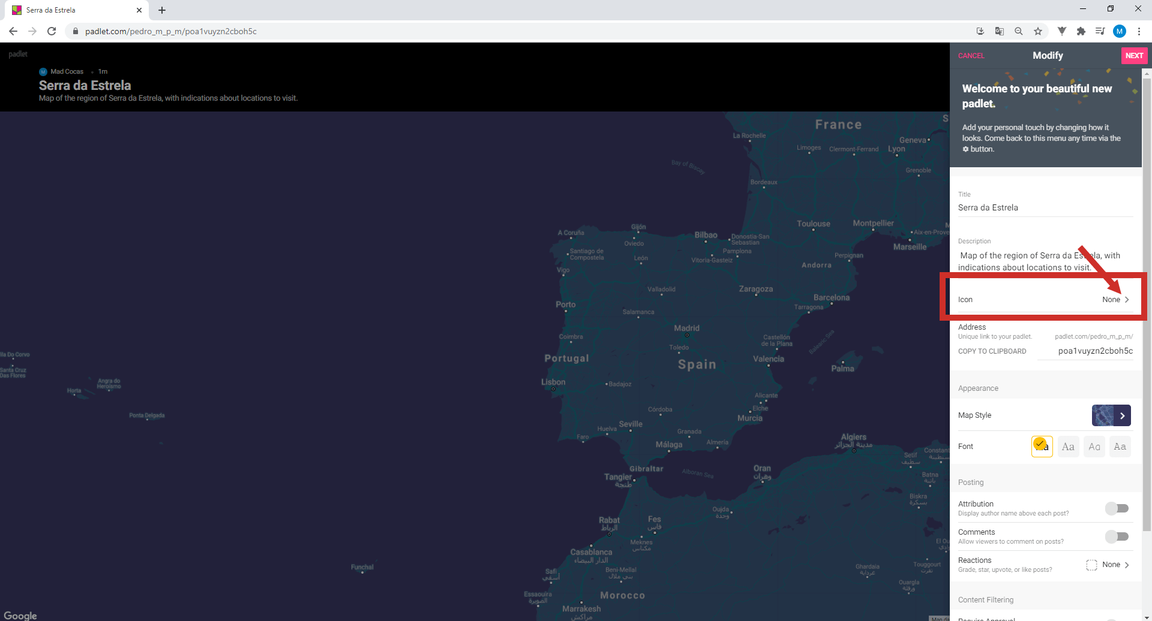Click the address bar URL
Screen dimensions: 1152x621
170,31
